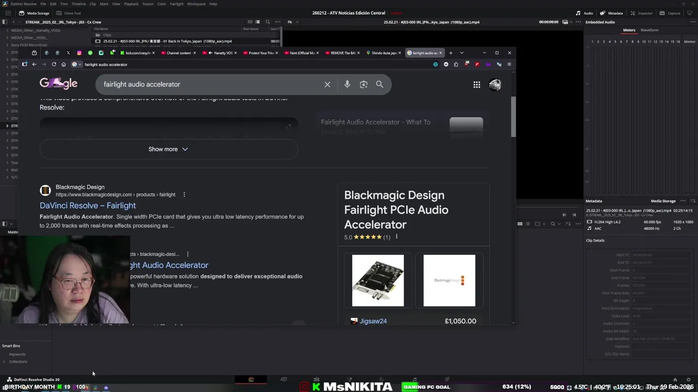This screenshot has width=698, height=392.
Task: Open the X (Twitter) pinned tab
Action: 68,53
